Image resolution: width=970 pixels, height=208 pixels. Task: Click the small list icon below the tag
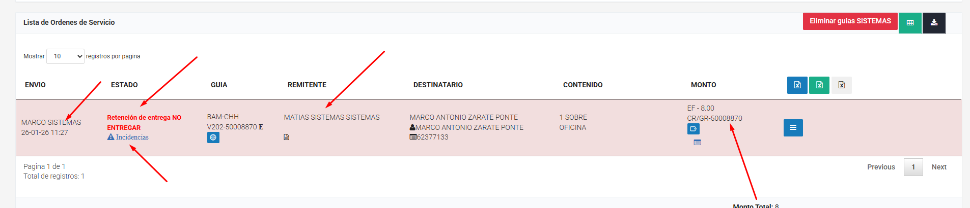click(697, 143)
